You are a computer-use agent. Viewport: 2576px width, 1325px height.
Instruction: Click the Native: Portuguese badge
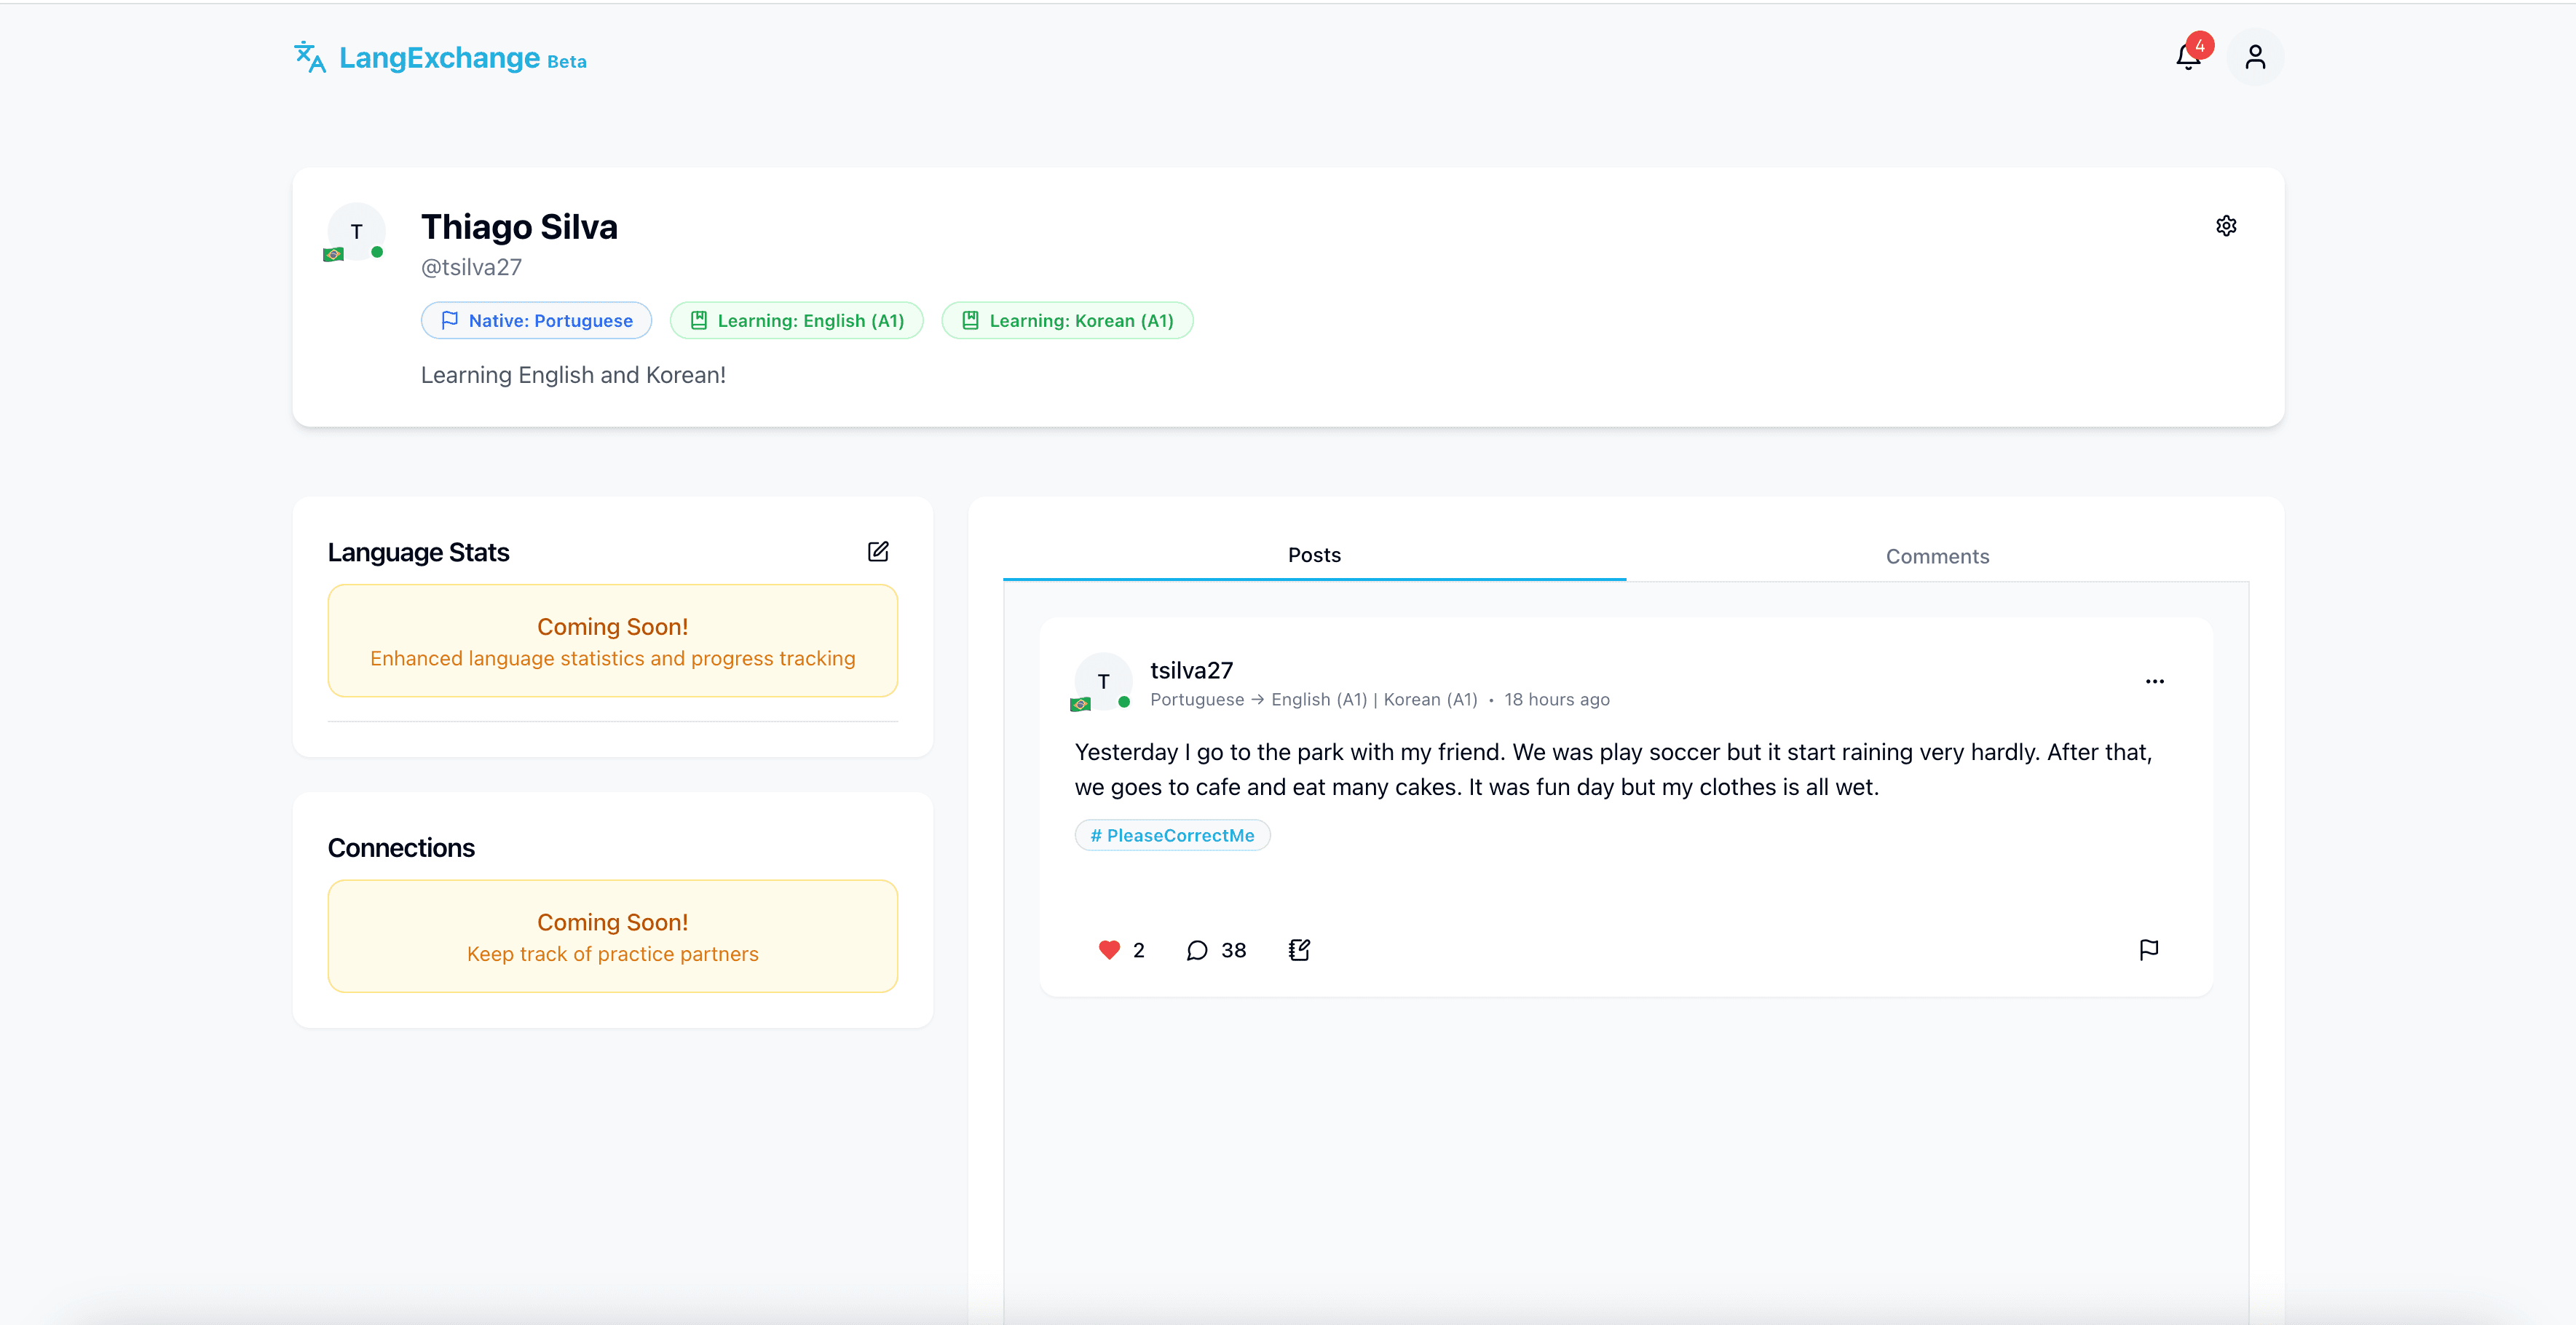[536, 321]
